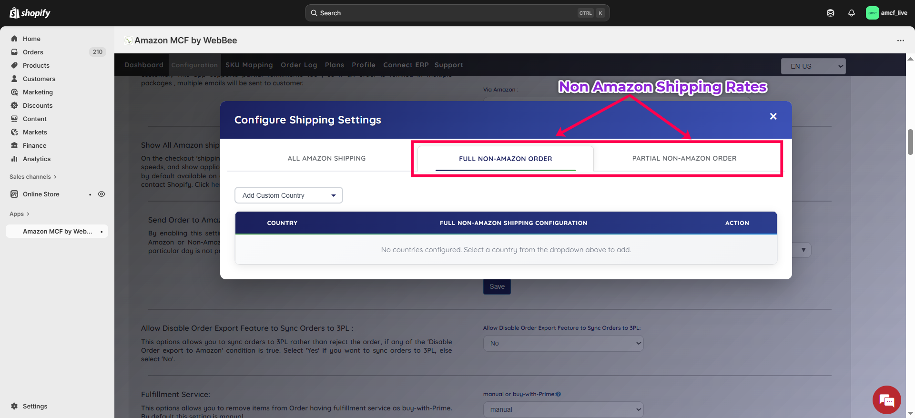Image resolution: width=915 pixels, height=418 pixels.
Task: Click the Save button
Action: click(497, 286)
